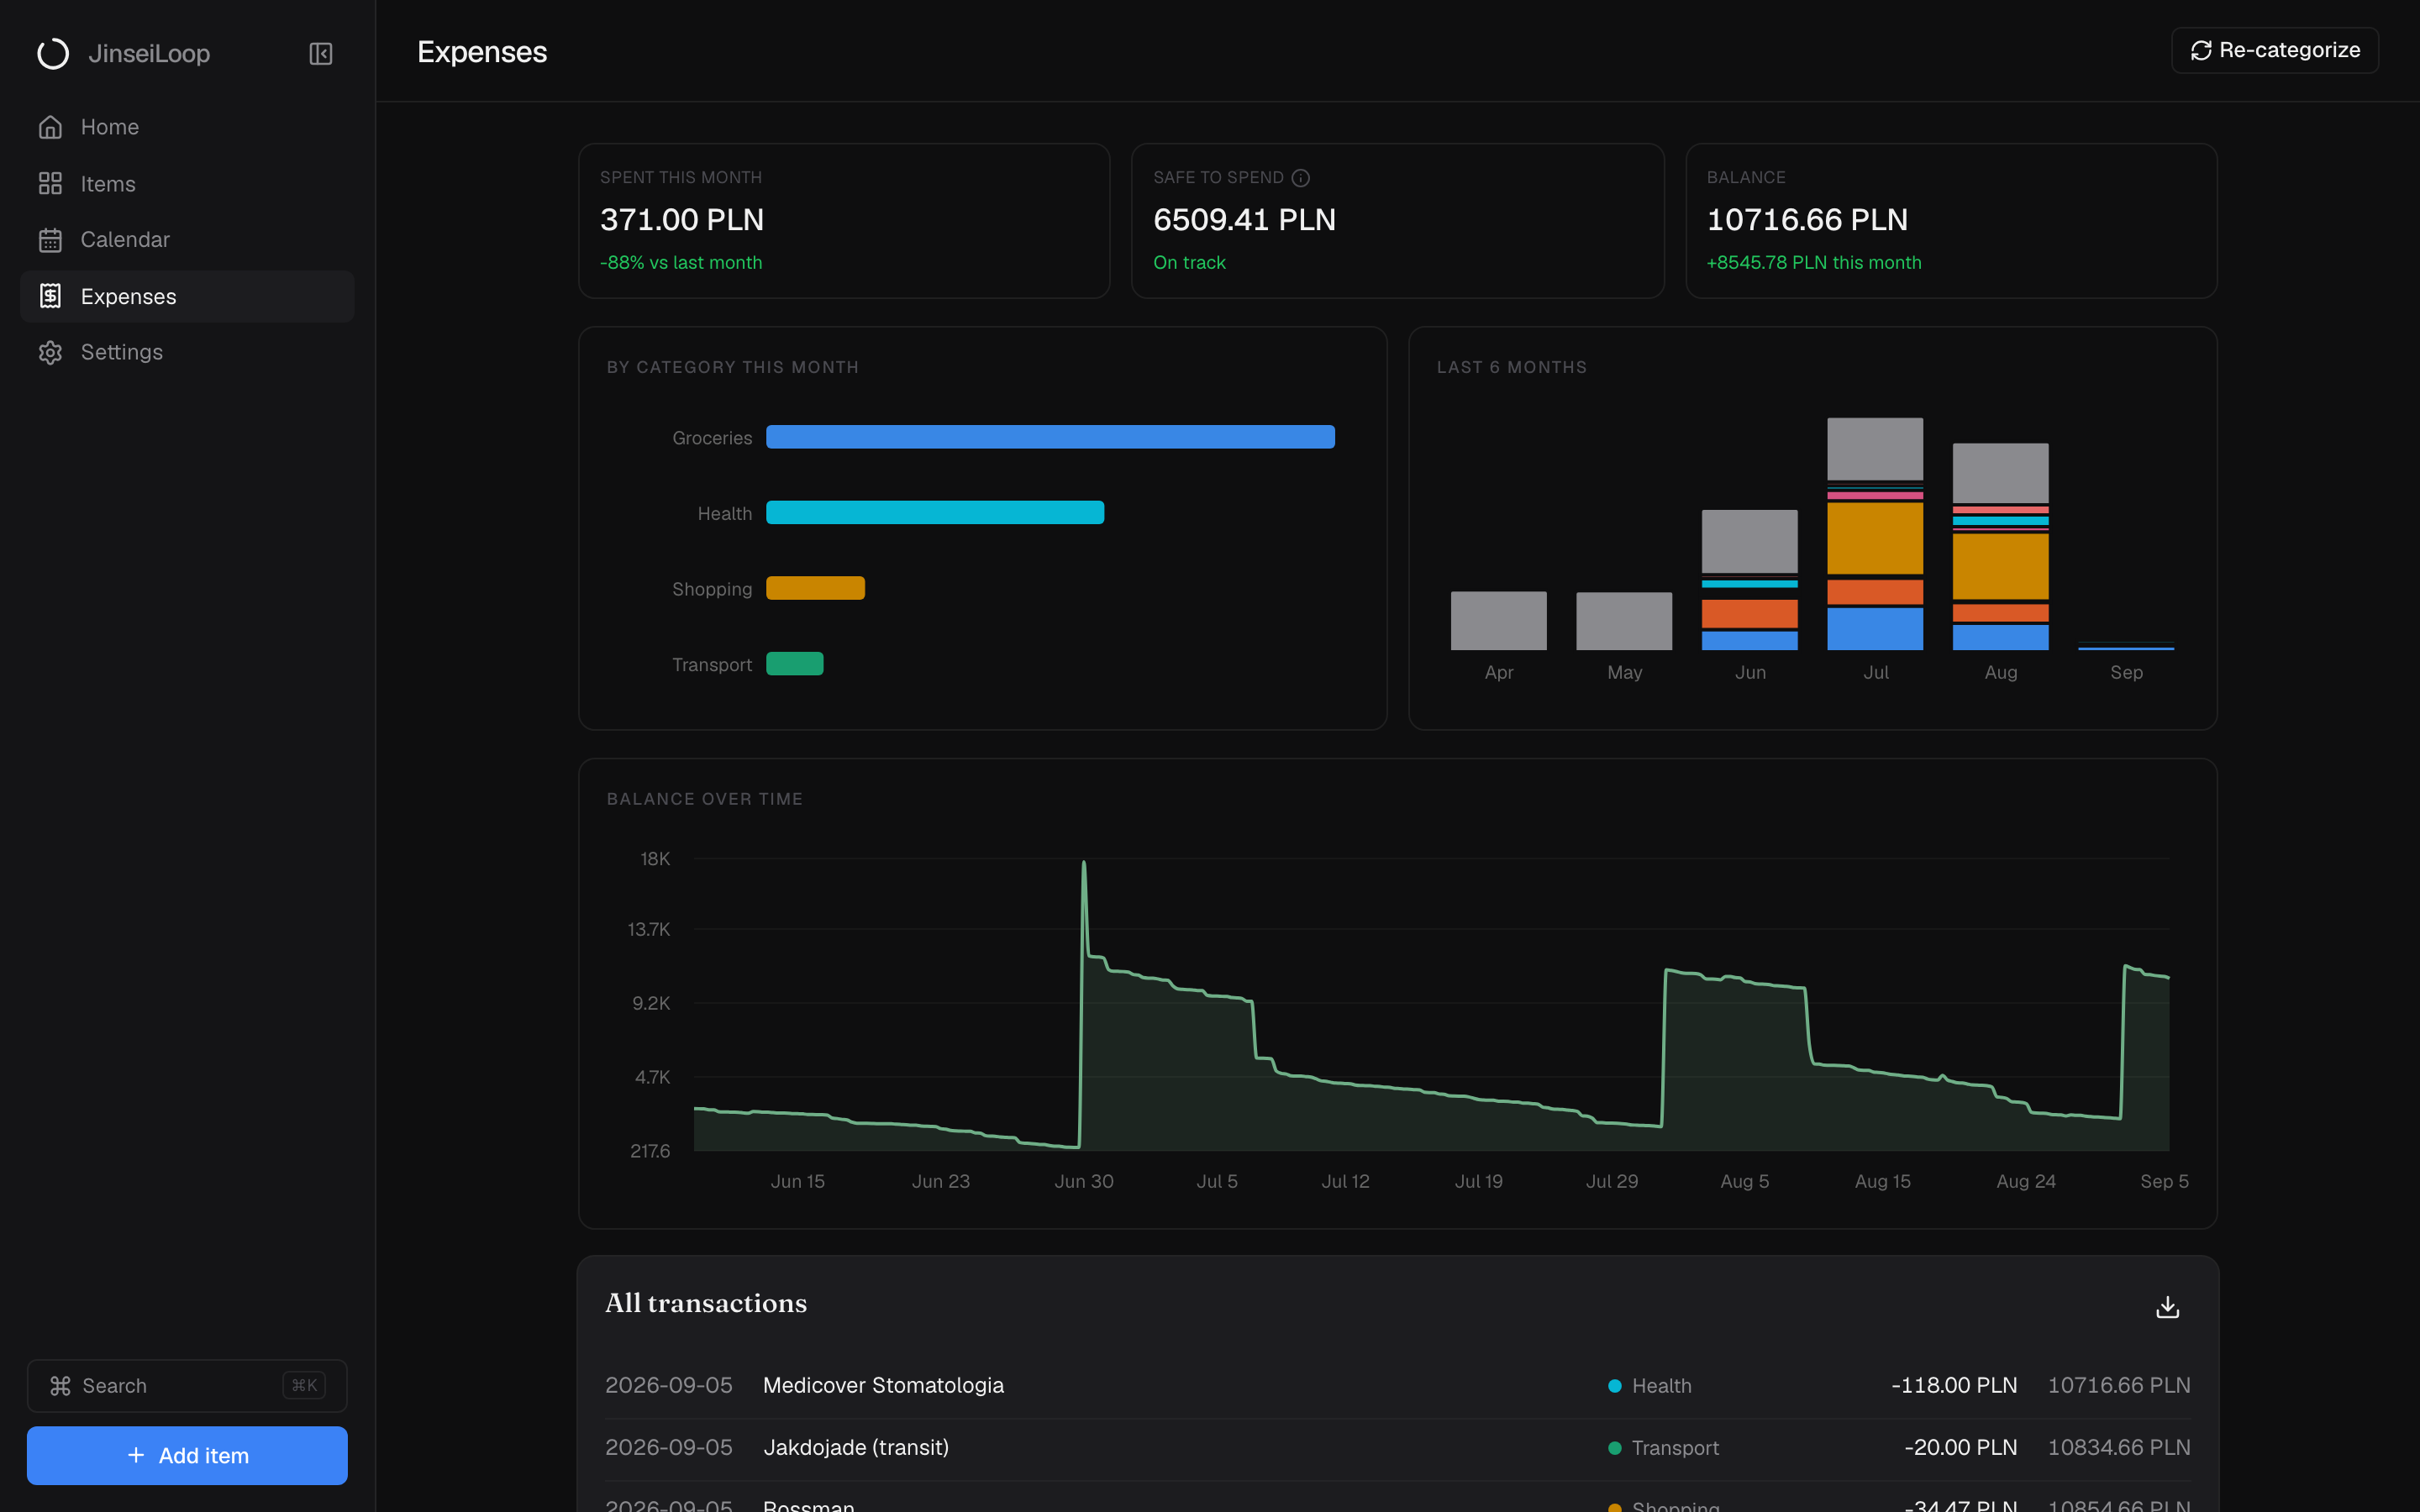Viewport: 2420px width, 1512px height.
Task: Click the command icon in Search
Action: pyautogui.click(x=60, y=1385)
